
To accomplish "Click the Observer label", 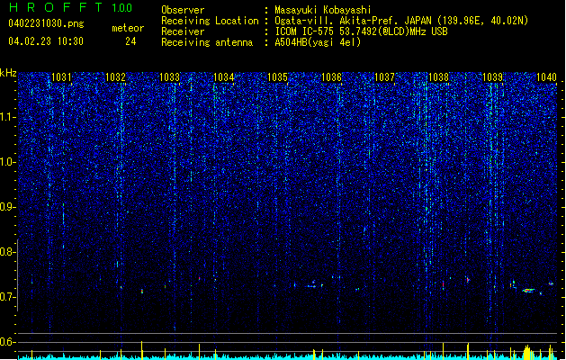I will pyautogui.click(x=183, y=10).
